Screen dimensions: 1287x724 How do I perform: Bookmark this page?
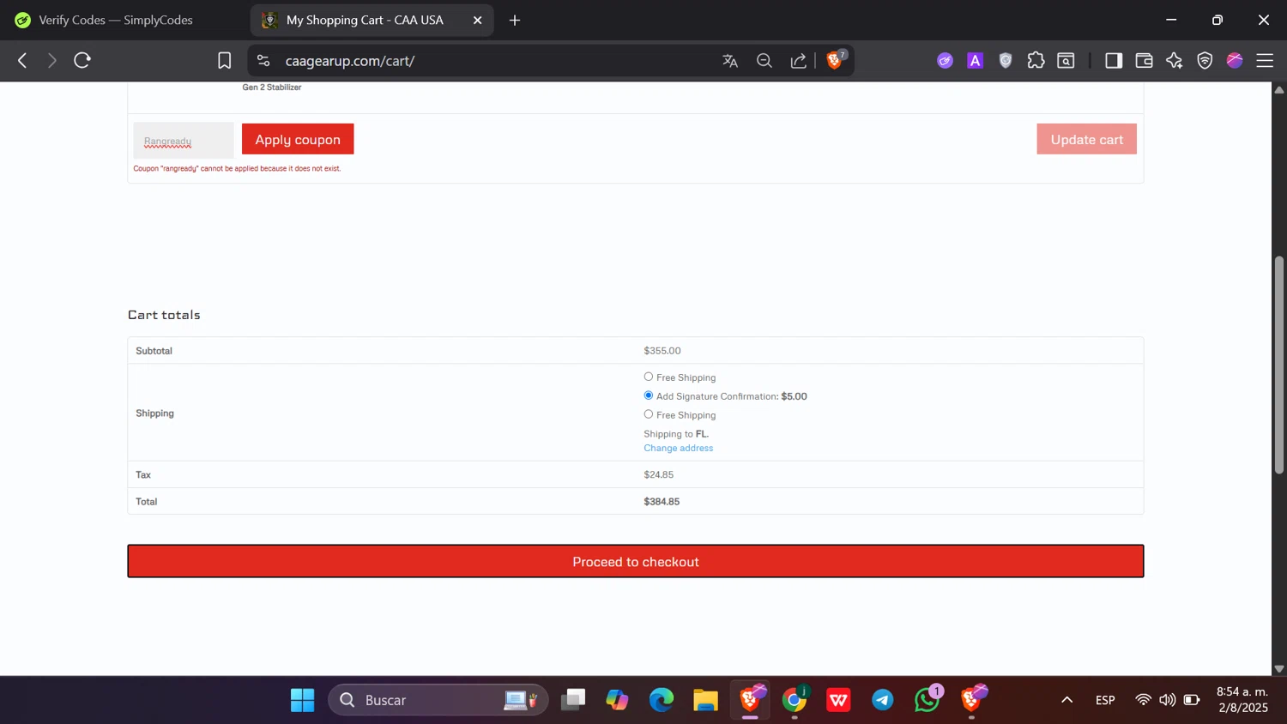tap(224, 61)
